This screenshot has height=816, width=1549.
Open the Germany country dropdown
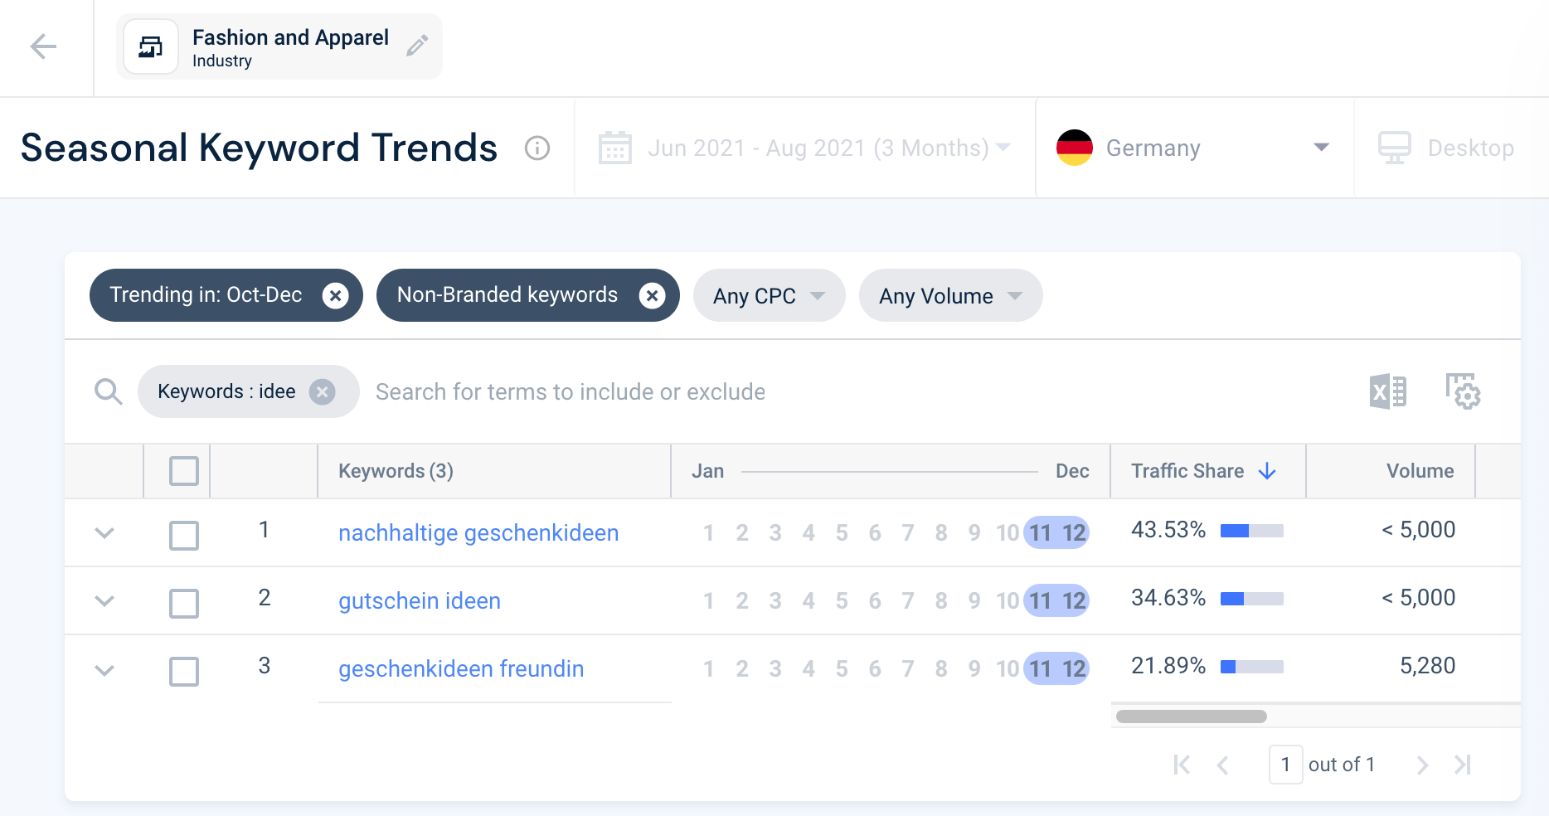[1194, 148]
